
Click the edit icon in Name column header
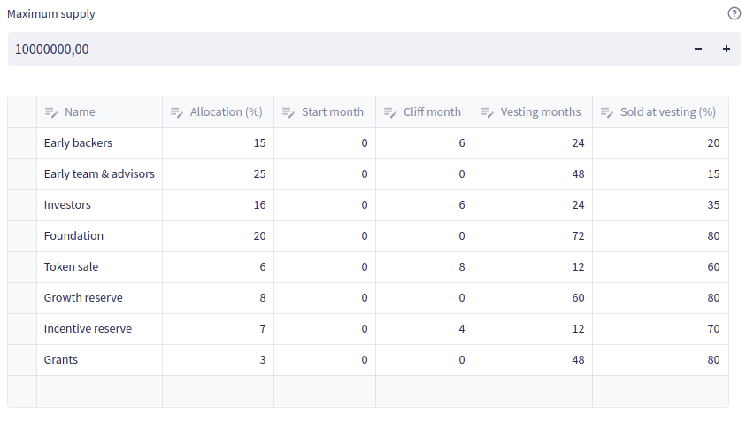coord(51,112)
